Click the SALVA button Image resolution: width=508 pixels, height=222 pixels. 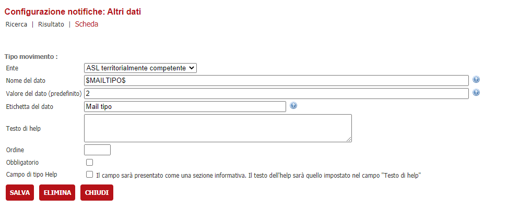point(20,193)
